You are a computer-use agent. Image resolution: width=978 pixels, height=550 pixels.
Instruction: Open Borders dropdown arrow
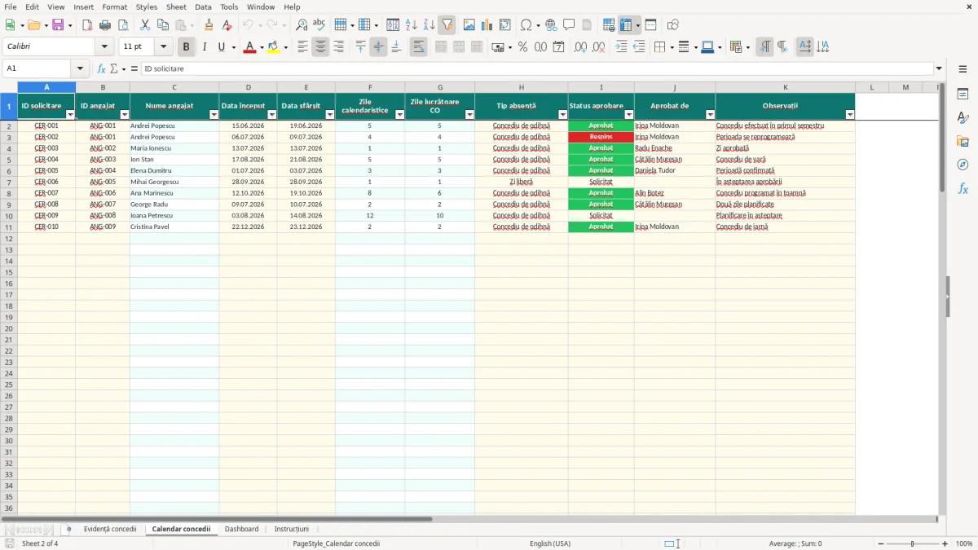coord(671,47)
